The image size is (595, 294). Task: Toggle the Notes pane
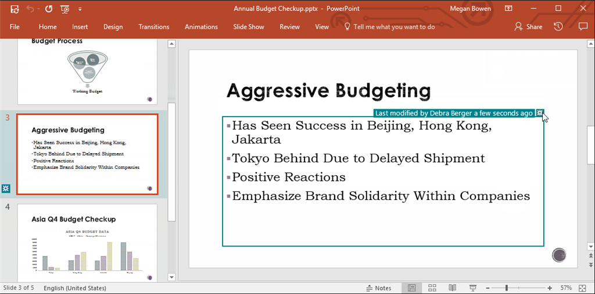(378, 288)
